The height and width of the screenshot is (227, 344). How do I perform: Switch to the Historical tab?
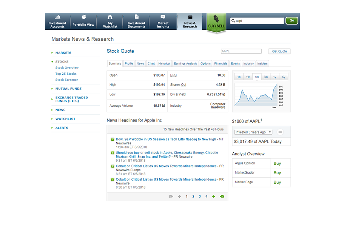click(164, 64)
